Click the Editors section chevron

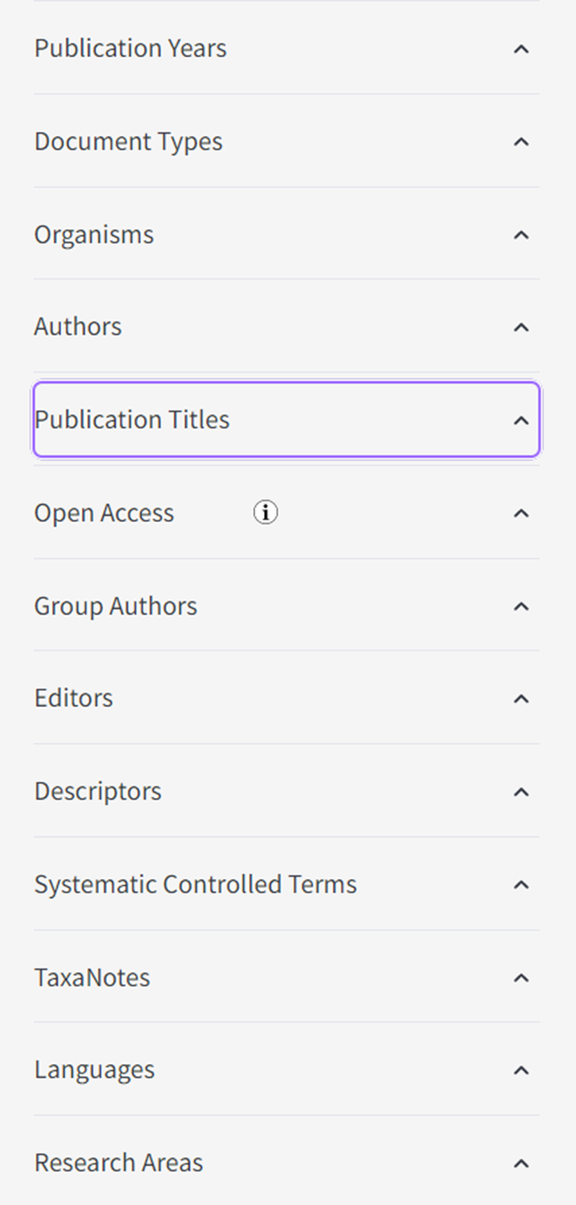coord(522,699)
